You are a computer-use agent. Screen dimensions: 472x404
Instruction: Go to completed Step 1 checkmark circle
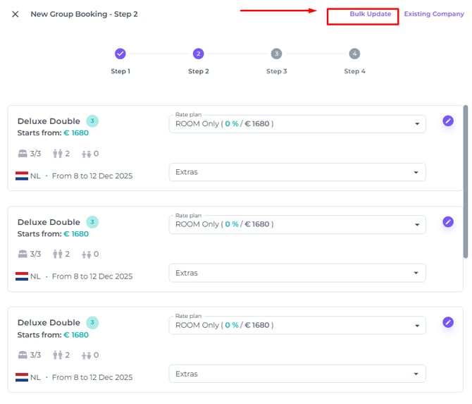pyautogui.click(x=120, y=54)
